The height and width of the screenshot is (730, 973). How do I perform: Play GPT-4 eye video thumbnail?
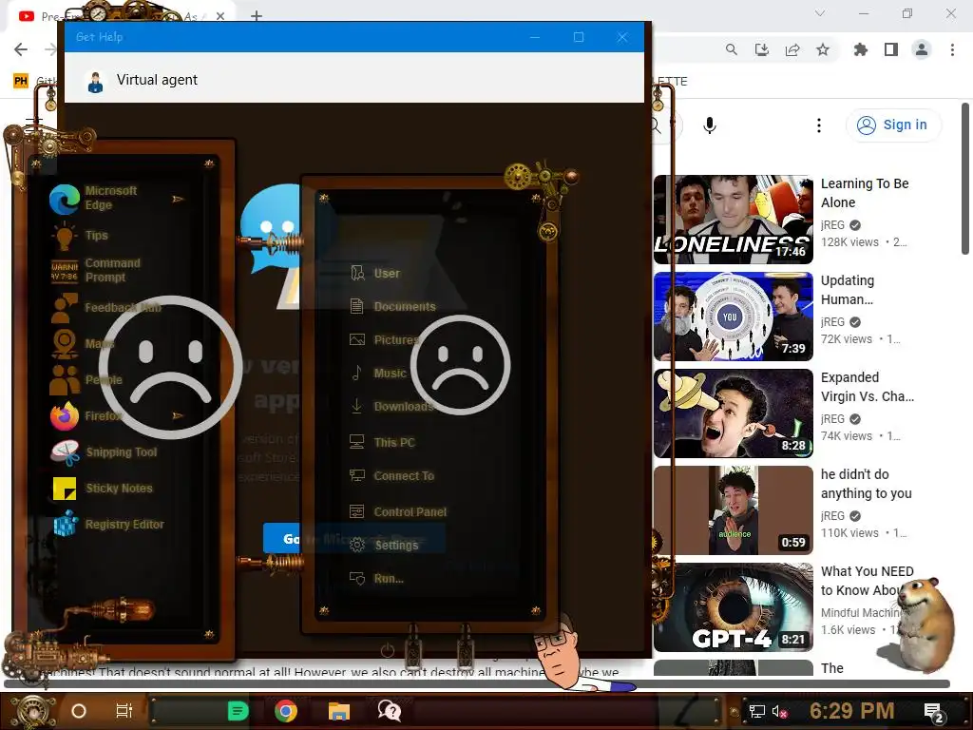(733, 607)
